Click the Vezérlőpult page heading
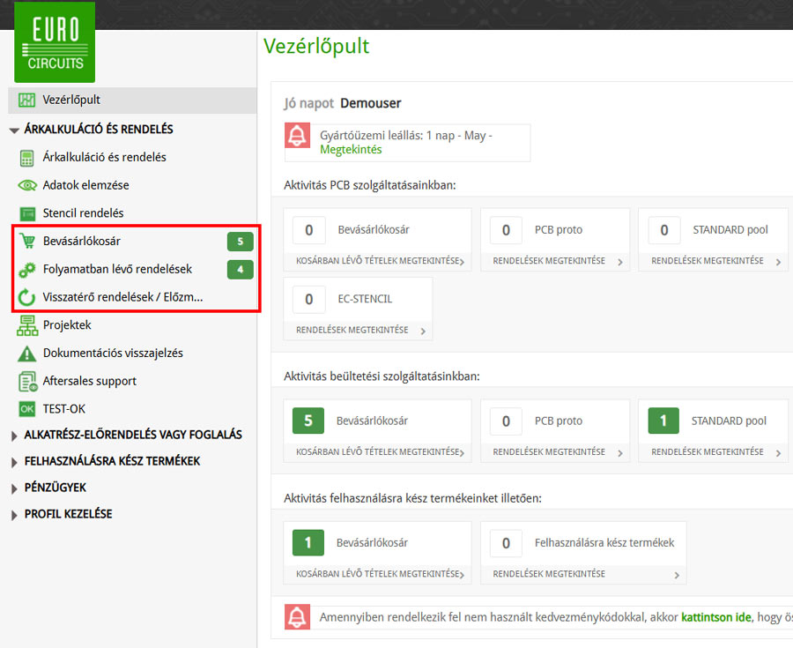 point(316,46)
